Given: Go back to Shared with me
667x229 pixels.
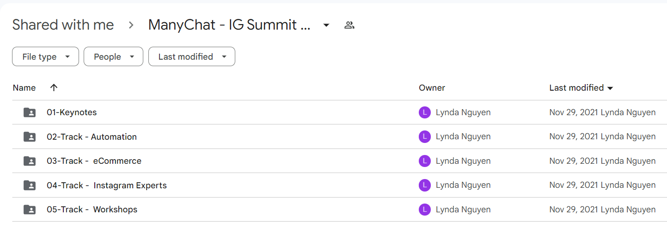Looking at the screenshot, I should (63, 25).
